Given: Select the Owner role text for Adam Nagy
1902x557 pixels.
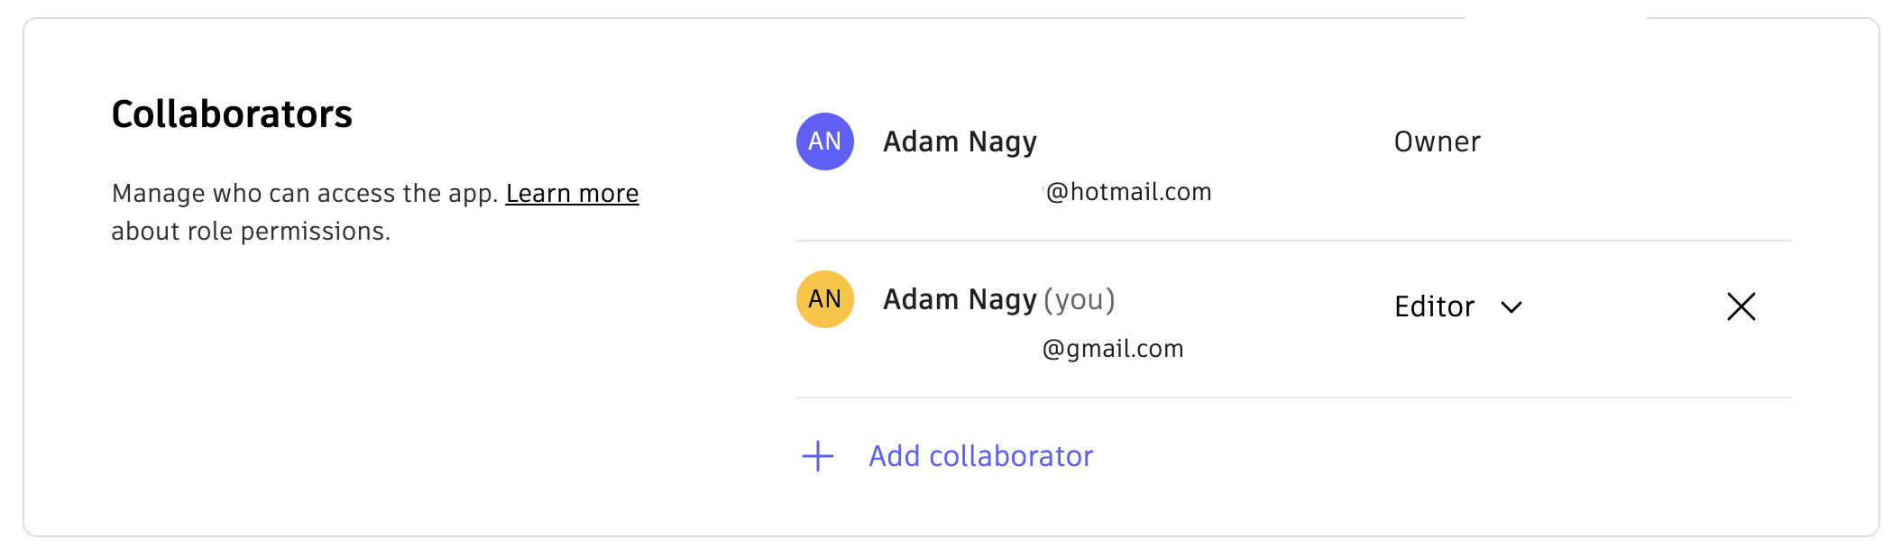Looking at the screenshot, I should click(1436, 142).
